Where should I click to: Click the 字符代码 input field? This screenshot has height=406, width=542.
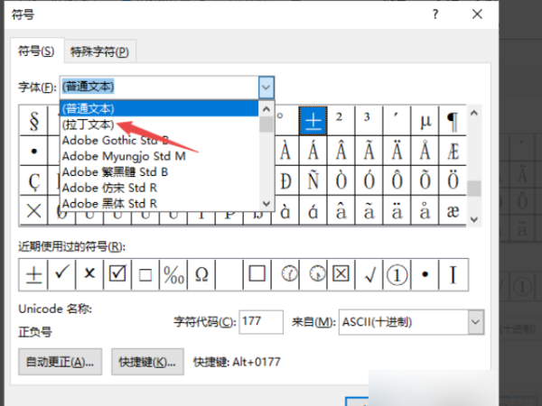click(x=261, y=322)
